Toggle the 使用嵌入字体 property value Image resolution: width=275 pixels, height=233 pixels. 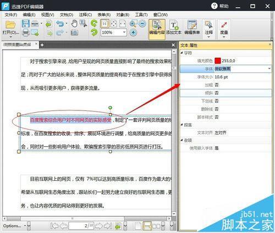click(217, 148)
